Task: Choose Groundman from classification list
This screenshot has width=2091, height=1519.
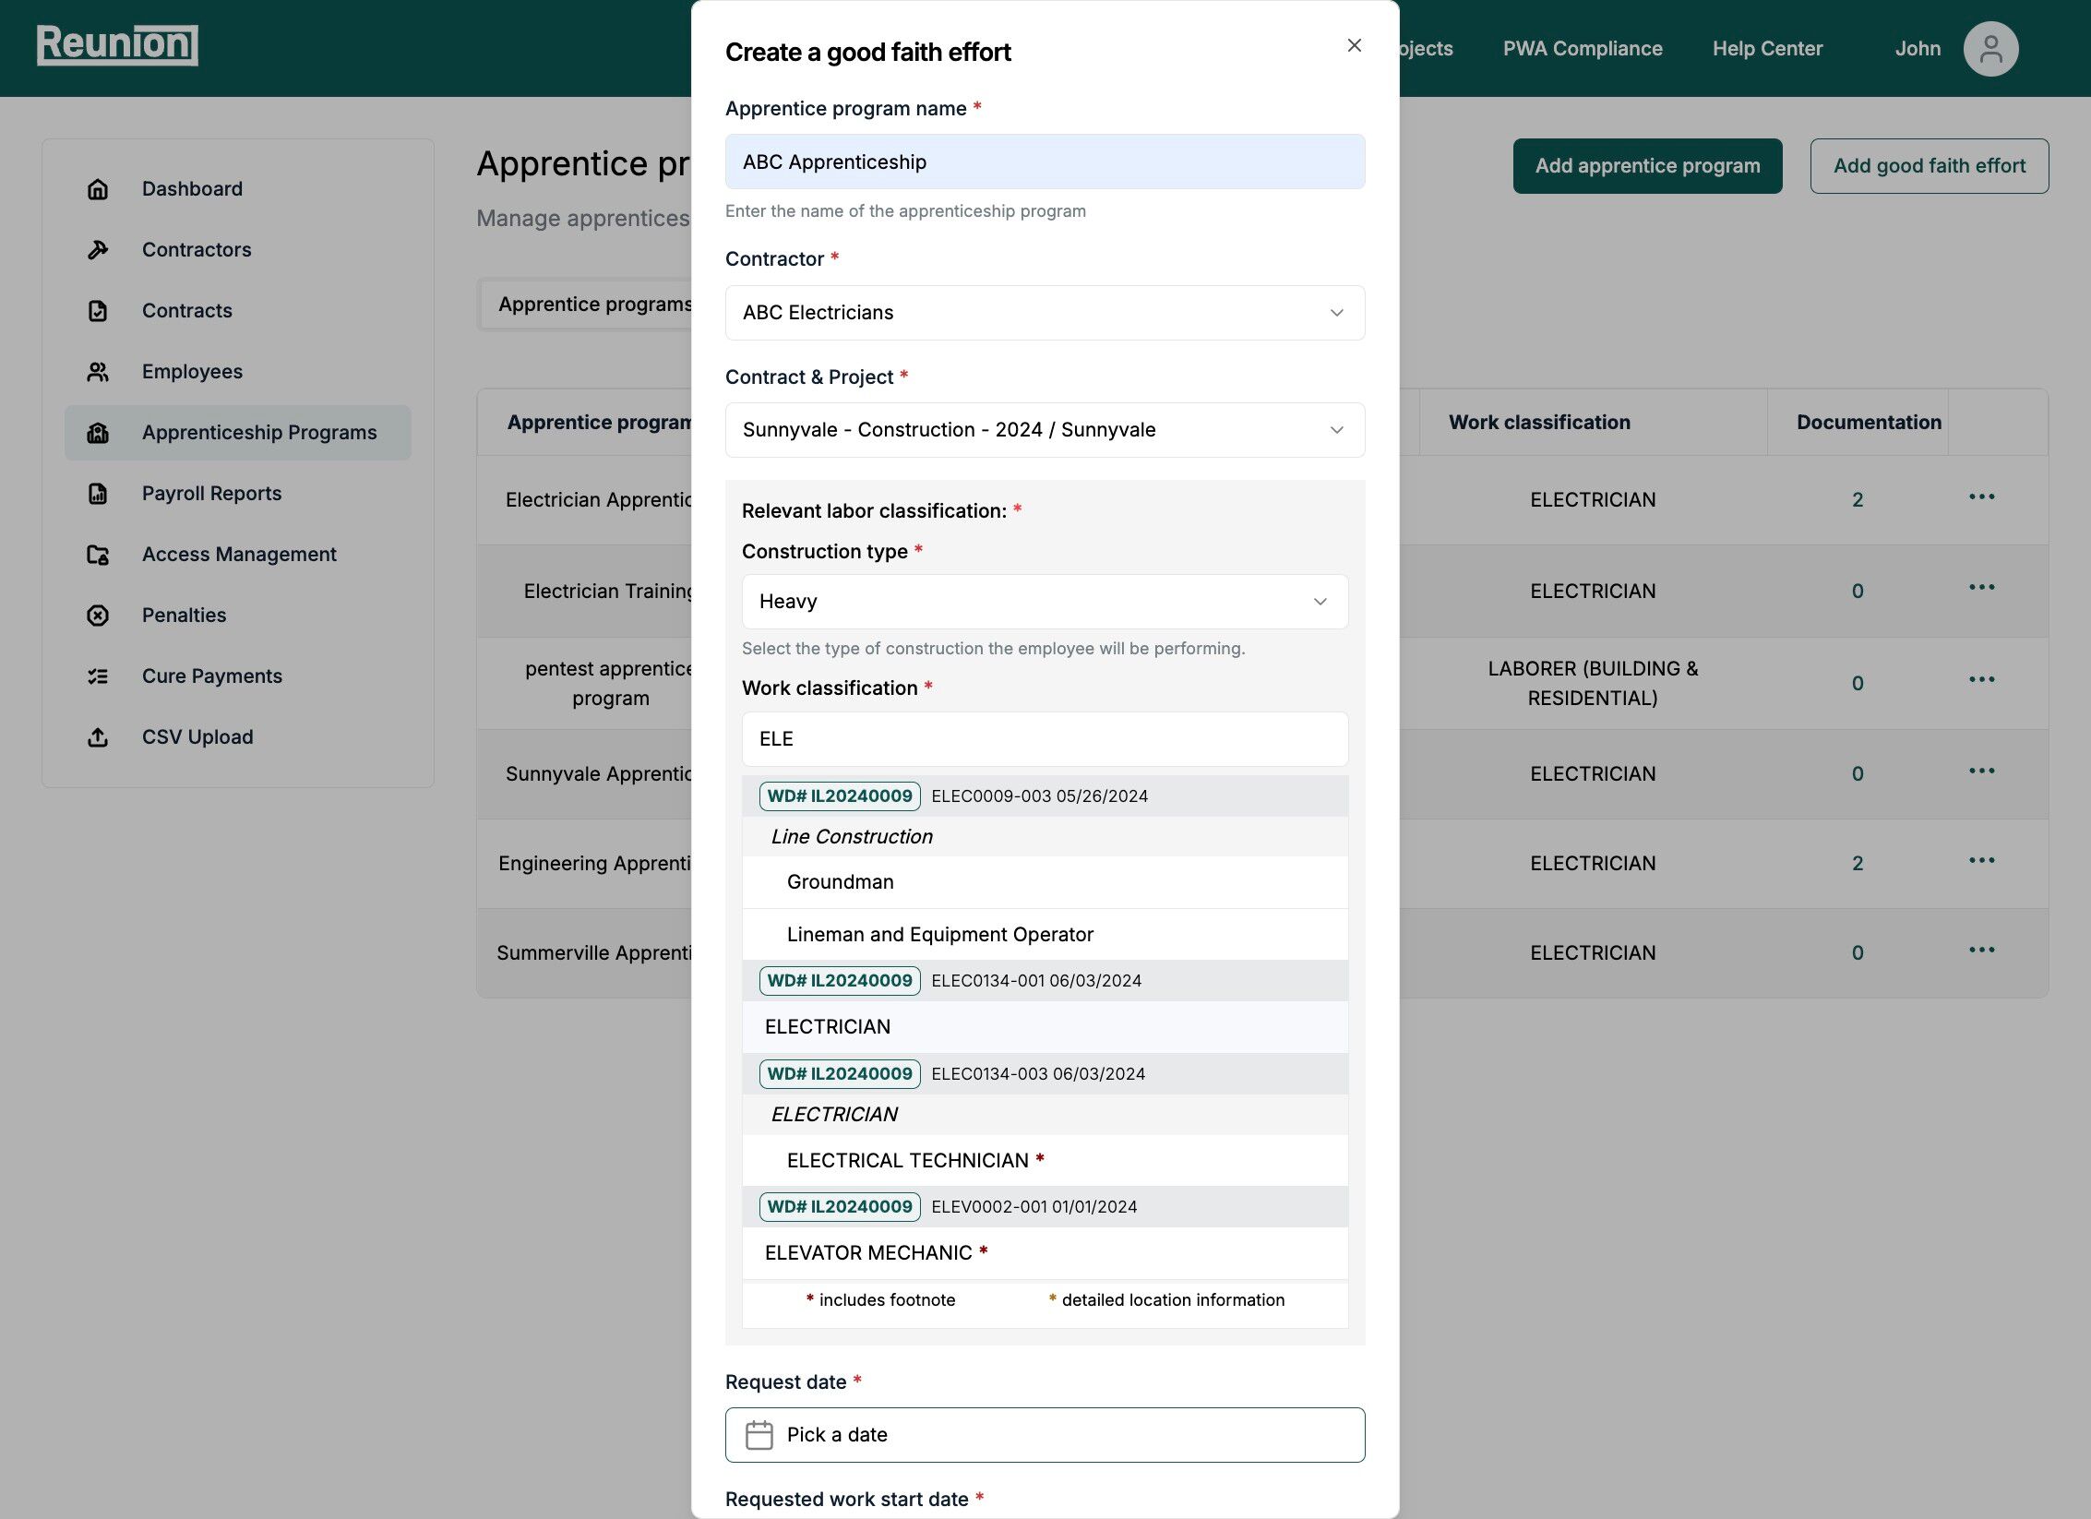Action: click(840, 882)
